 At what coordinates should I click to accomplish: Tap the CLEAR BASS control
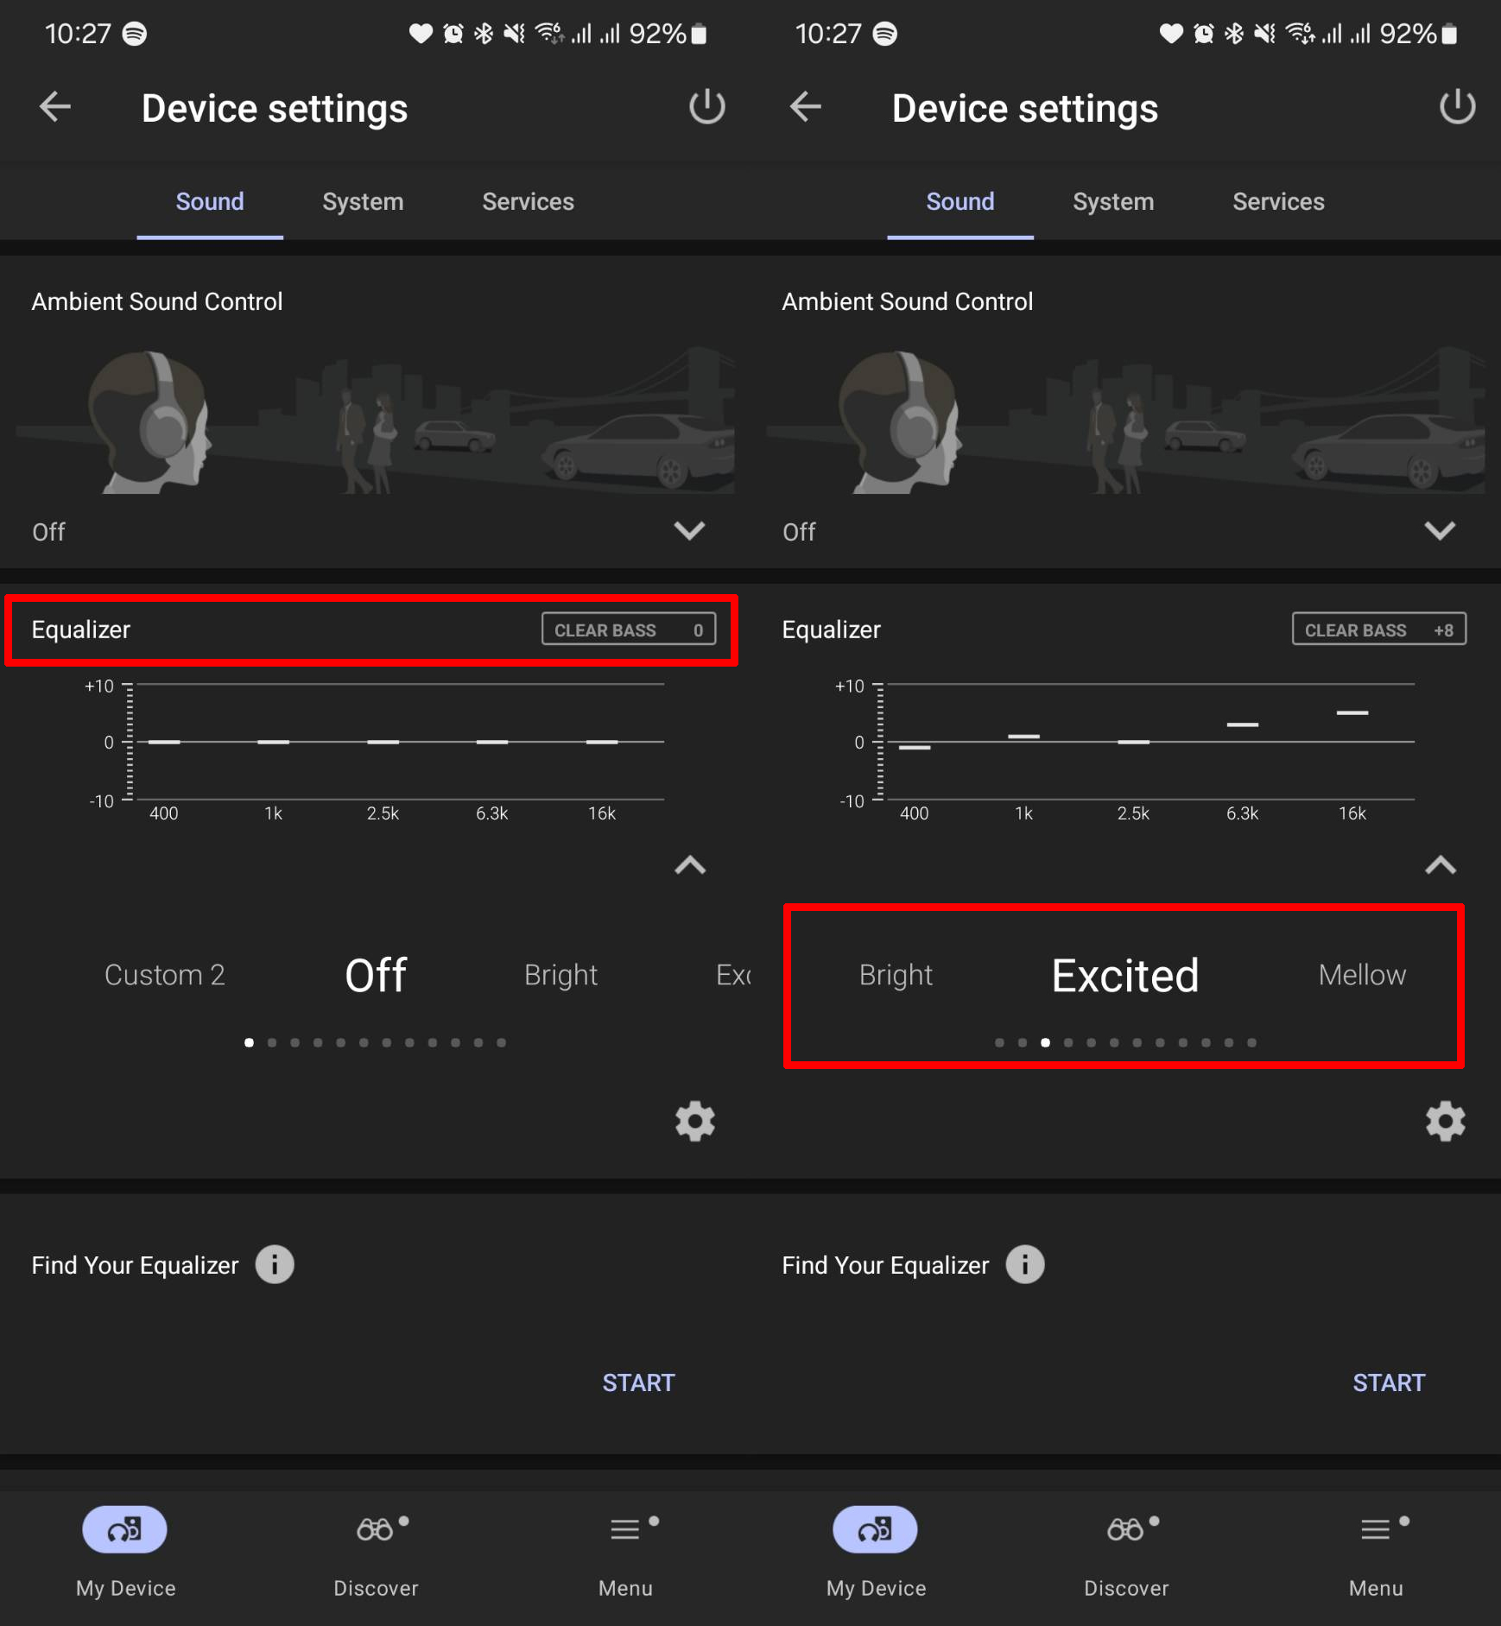point(630,630)
